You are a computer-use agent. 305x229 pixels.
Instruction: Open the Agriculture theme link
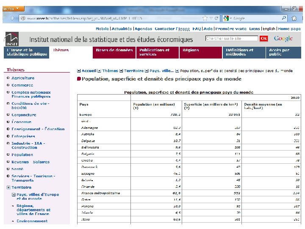click(x=23, y=78)
